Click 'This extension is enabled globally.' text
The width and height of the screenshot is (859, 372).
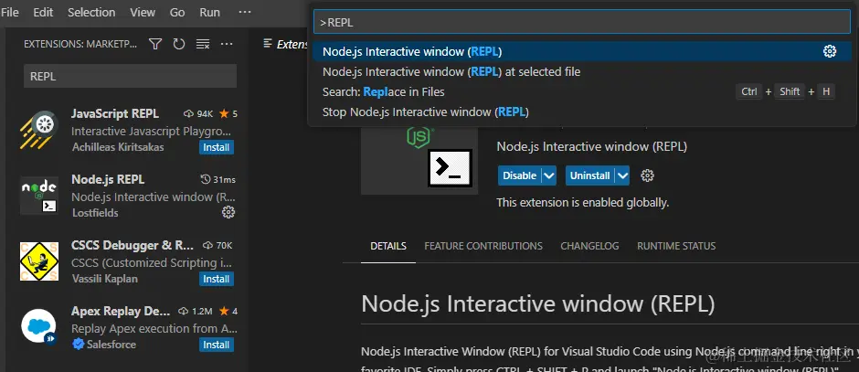(x=583, y=203)
